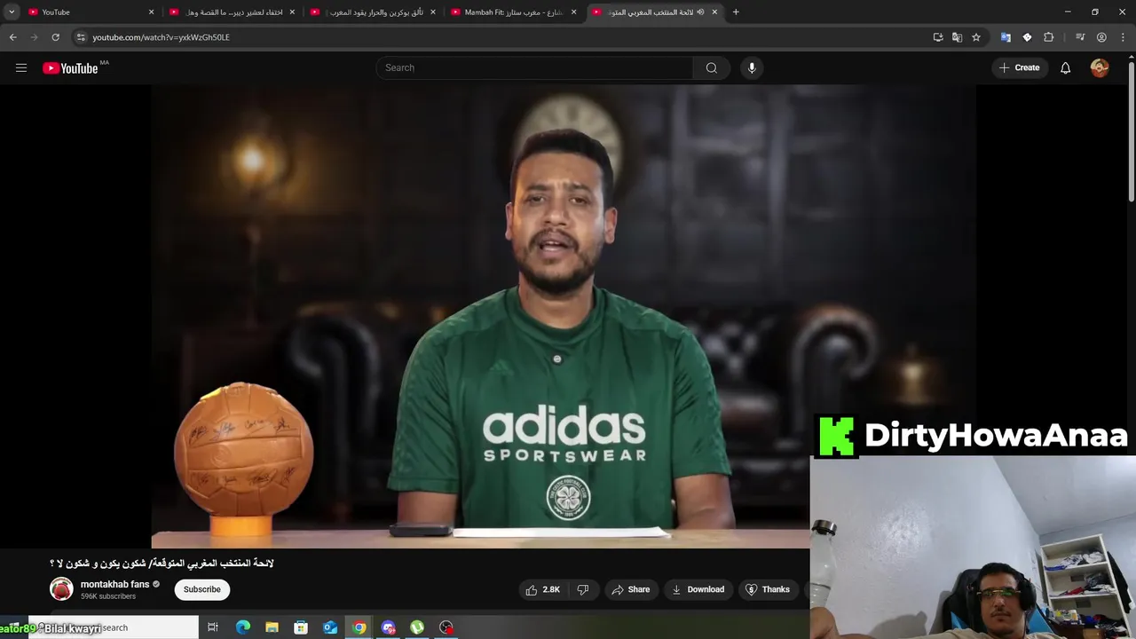
Task: Click the address bar URL
Action: tap(161, 37)
